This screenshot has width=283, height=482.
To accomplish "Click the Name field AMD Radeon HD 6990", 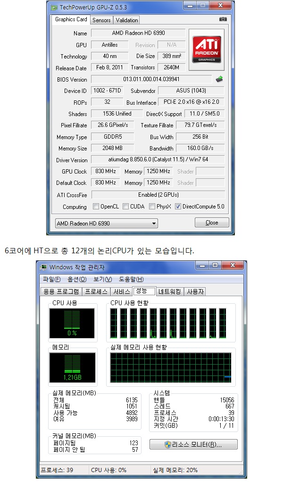I will pyautogui.click(x=138, y=33).
